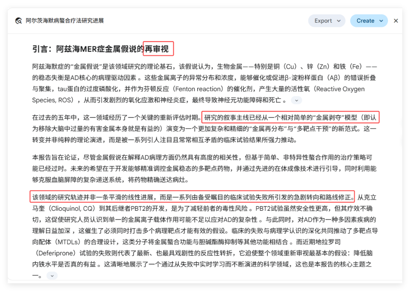Expand citation chevron ending the last paragraph
Image resolution: width=410 pixels, height=291 pixels.
(52, 276)
